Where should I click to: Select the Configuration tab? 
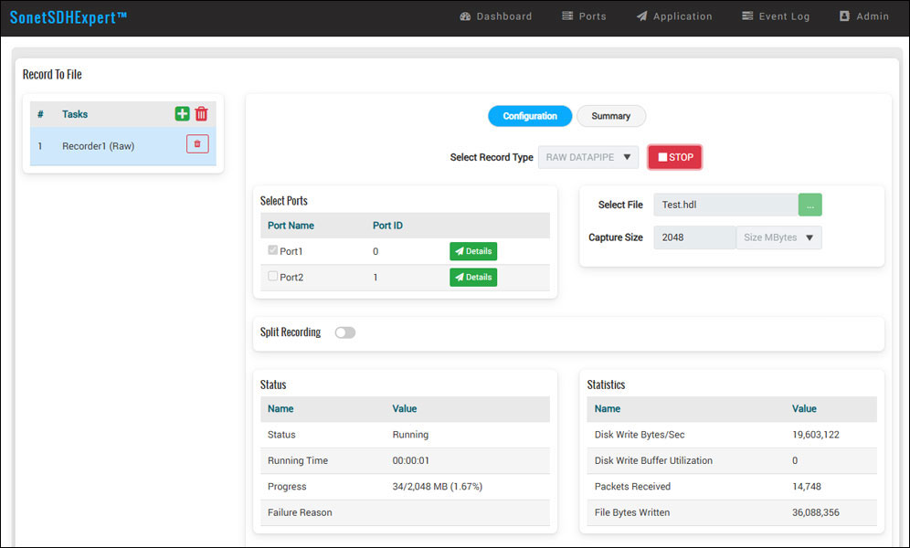point(530,116)
